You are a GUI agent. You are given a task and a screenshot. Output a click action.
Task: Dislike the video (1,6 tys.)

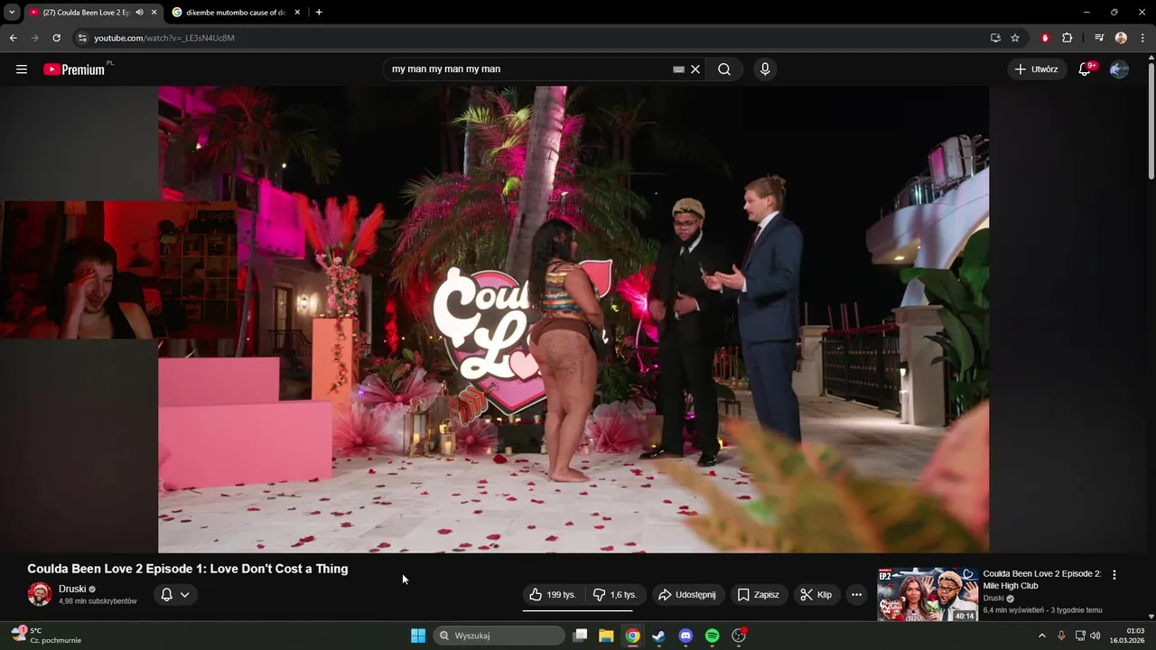(x=616, y=595)
